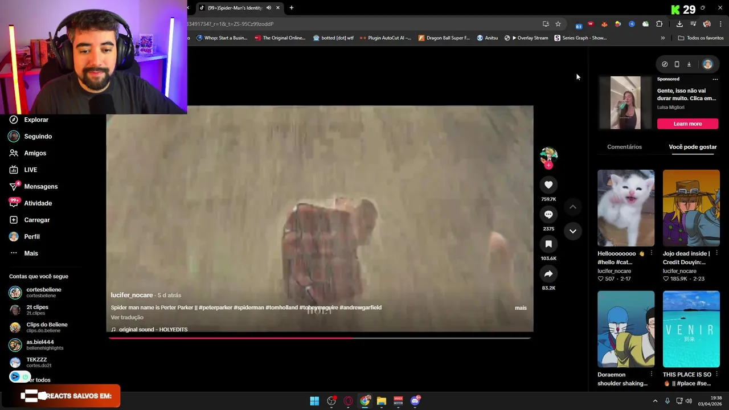The image size is (729, 410).
Task: Open Carregar upload in the sidebar
Action: [x=36, y=220]
